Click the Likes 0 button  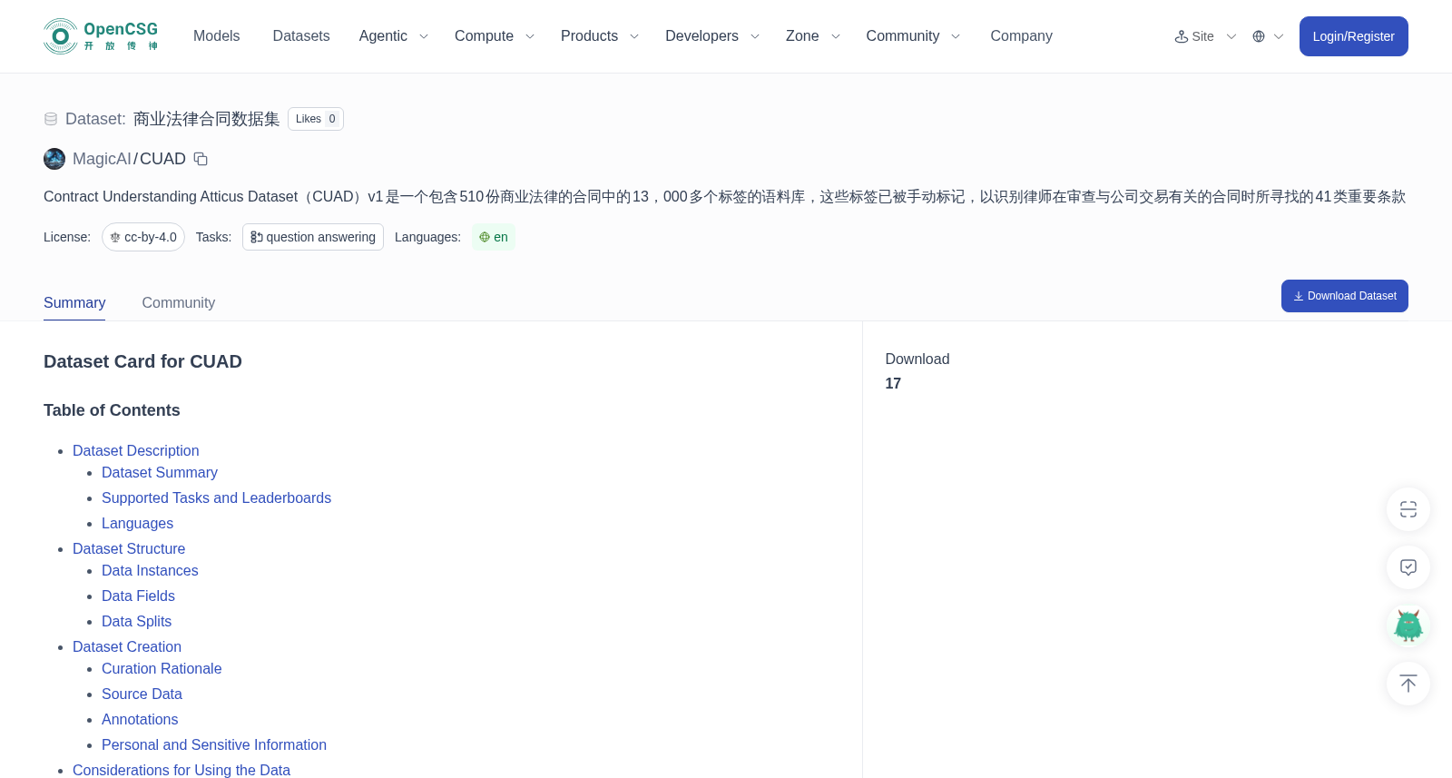(316, 119)
